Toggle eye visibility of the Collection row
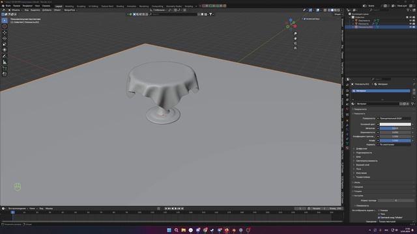The height and width of the screenshot is (234, 417). point(410,18)
